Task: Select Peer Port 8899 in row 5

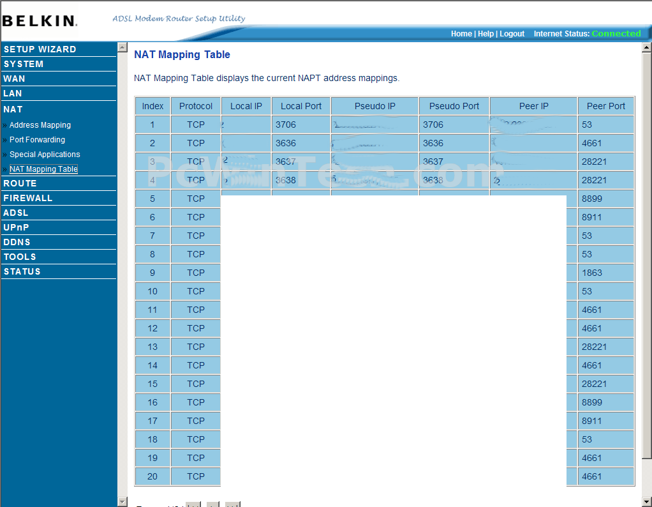Action: click(x=606, y=199)
